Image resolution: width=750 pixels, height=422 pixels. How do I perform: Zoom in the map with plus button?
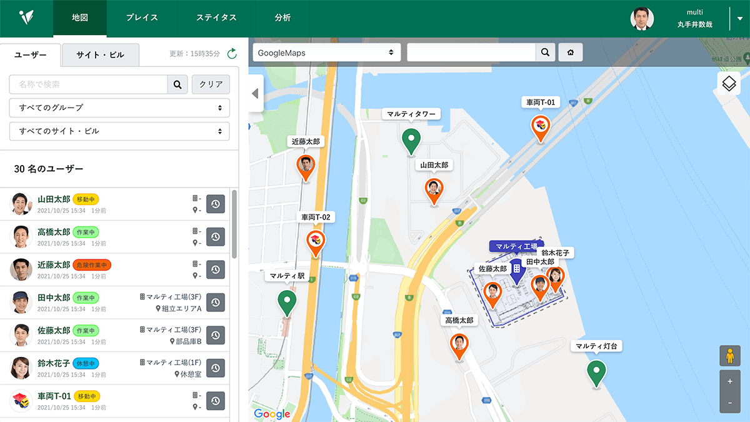[729, 381]
